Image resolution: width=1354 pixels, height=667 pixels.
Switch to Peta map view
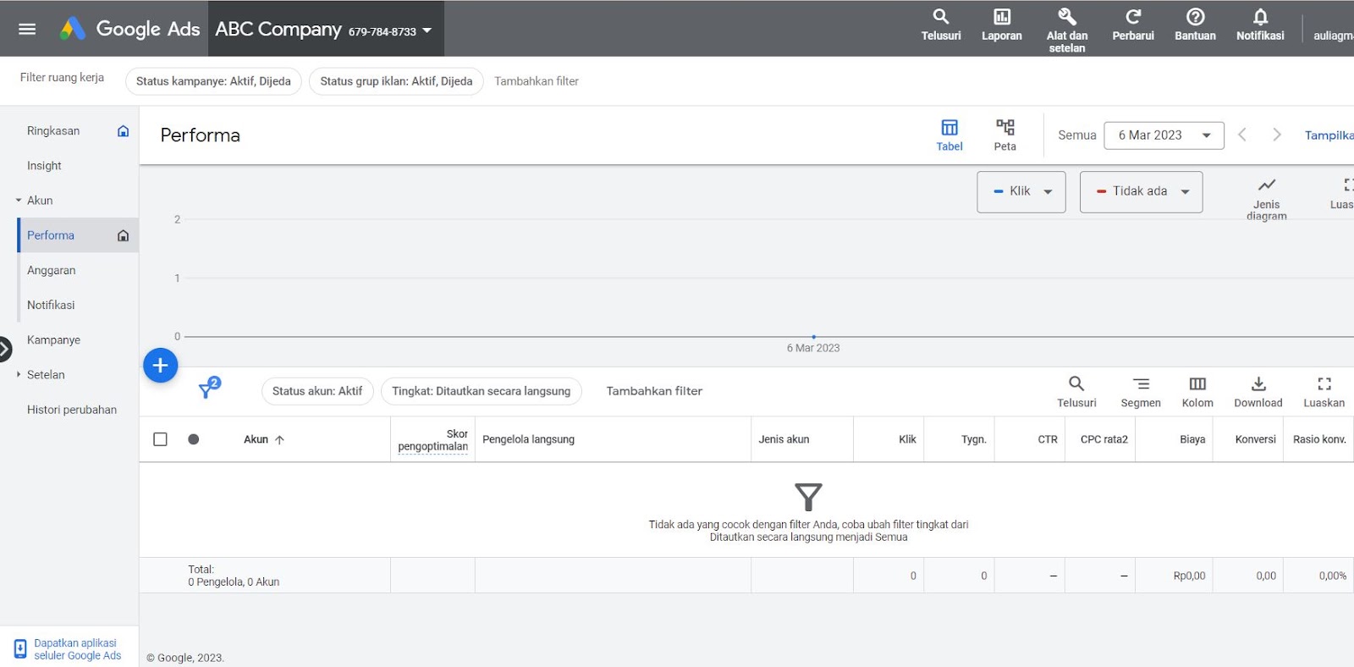pyautogui.click(x=1004, y=135)
